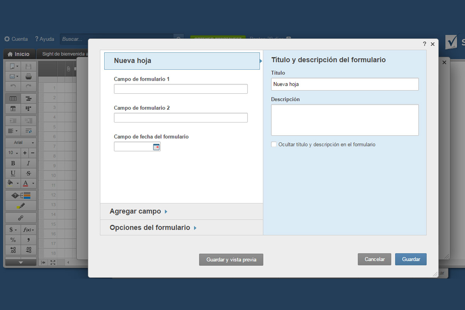Insert a hyperlink with the link icon
The image size is (465, 310).
21,218
